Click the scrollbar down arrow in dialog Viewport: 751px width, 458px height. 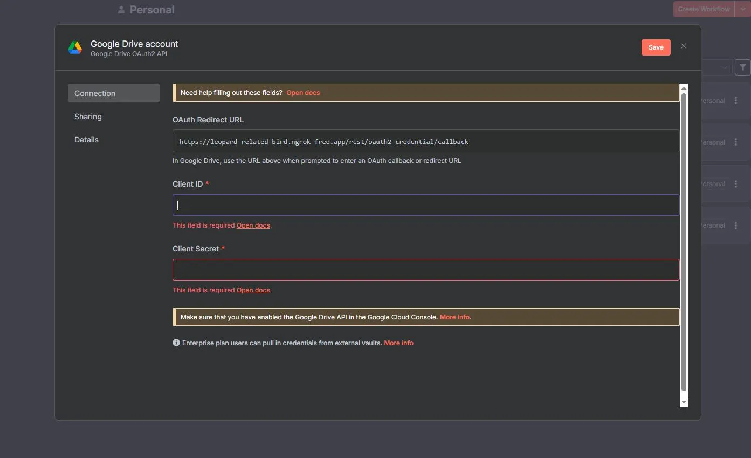pyautogui.click(x=684, y=402)
